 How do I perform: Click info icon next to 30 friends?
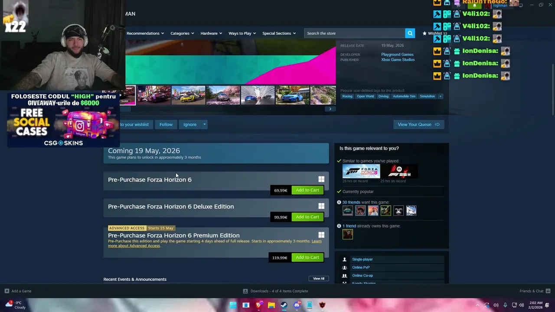339,202
